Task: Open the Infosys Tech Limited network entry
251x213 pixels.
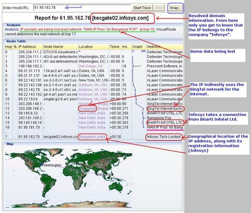Action: click(164, 137)
